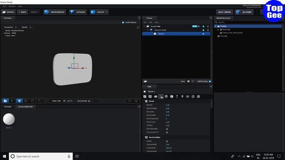285x160 pixels.
Task: Click the Extrude button
Action: [78, 12]
